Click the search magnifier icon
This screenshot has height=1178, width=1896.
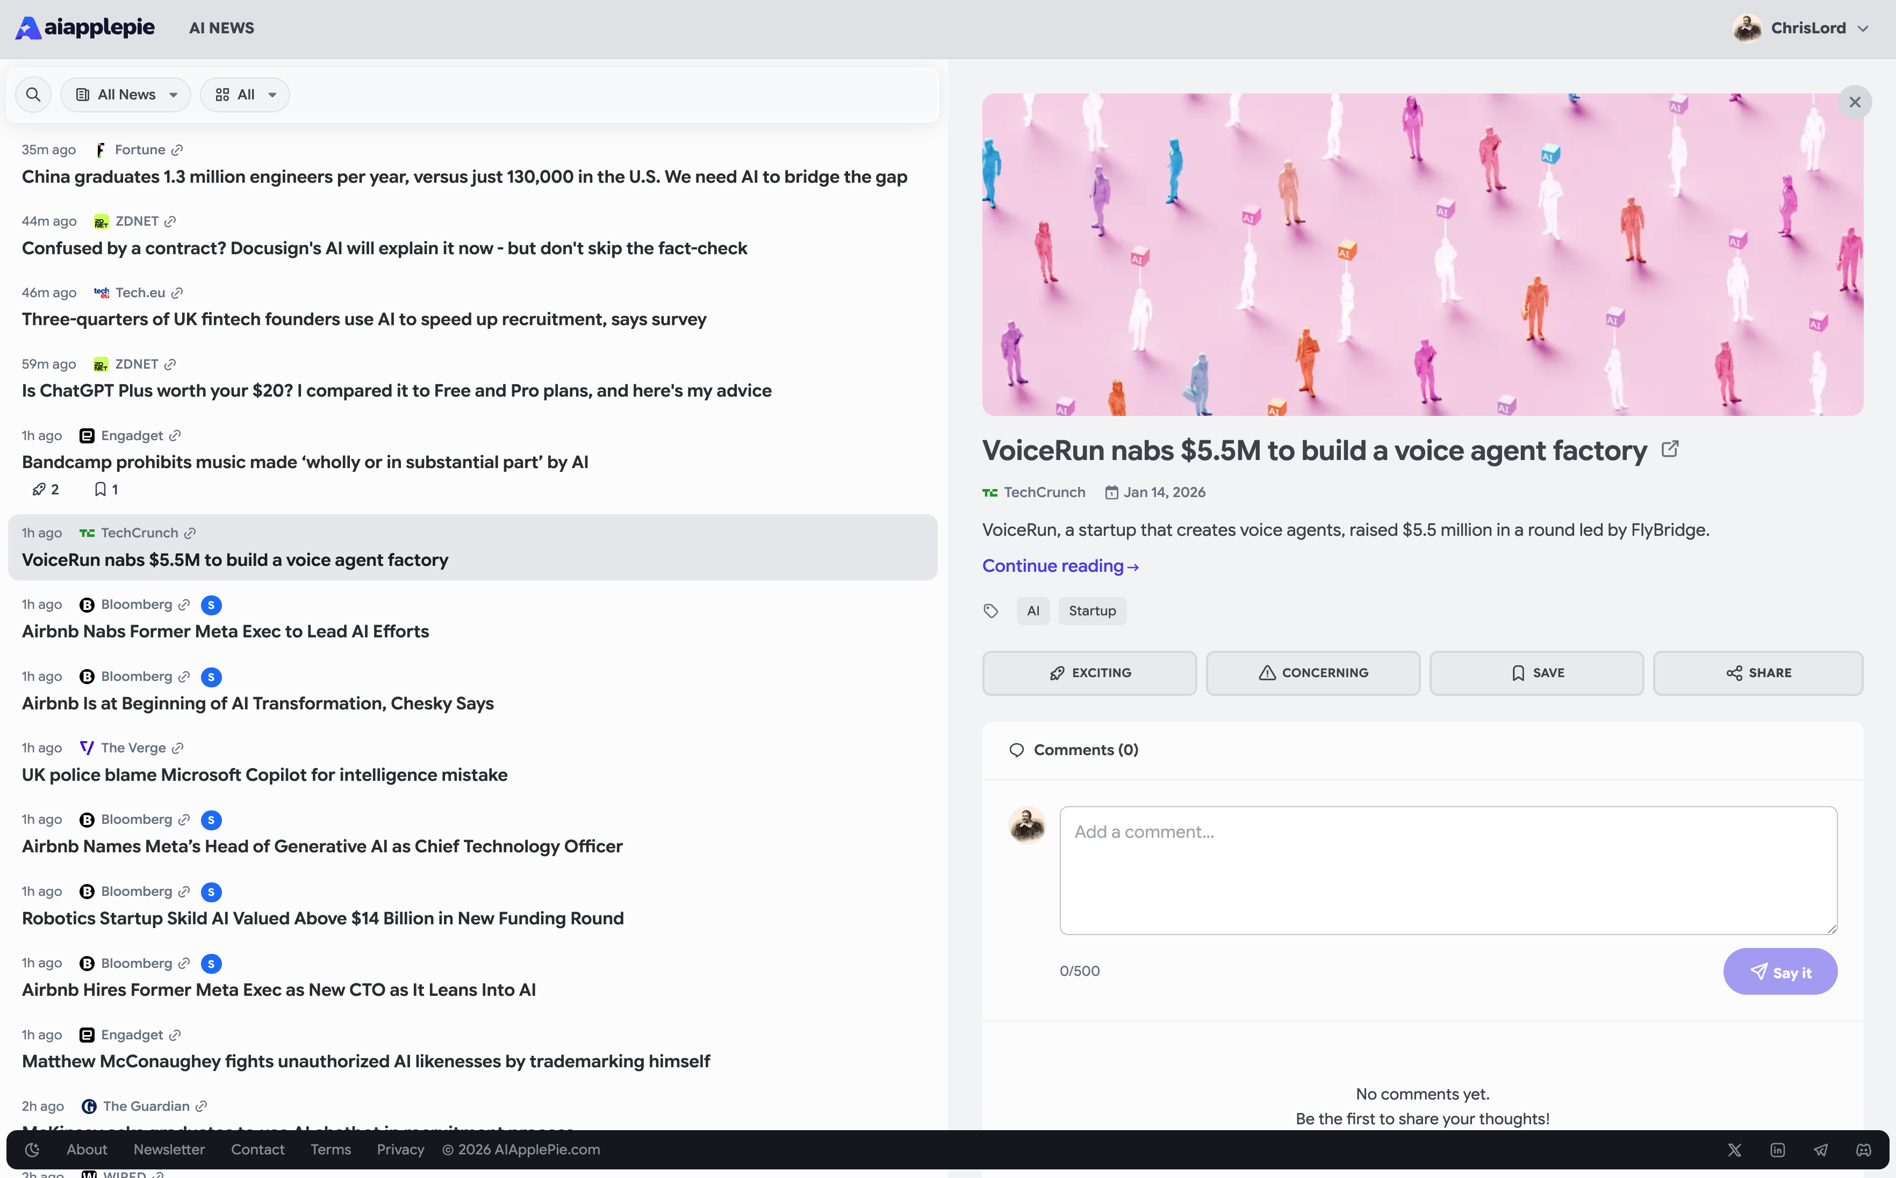pos(33,94)
